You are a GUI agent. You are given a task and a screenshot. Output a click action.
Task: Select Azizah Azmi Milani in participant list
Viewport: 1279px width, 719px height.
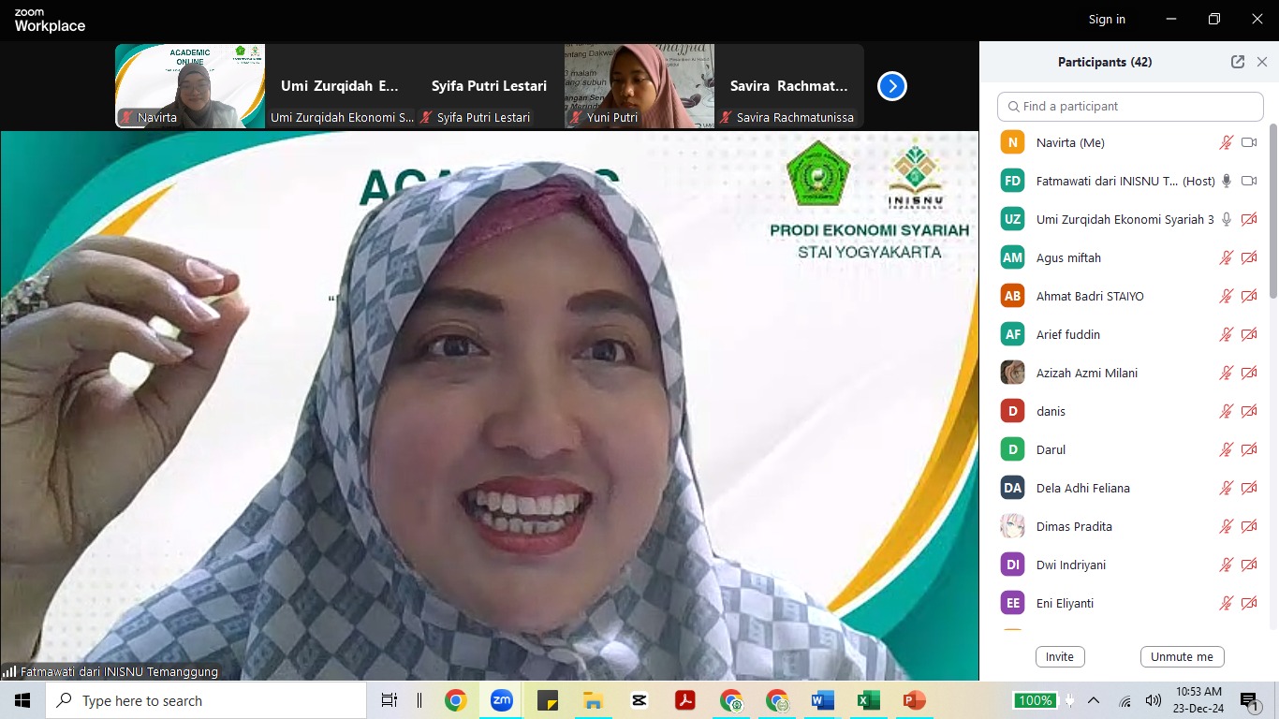coord(1086,374)
